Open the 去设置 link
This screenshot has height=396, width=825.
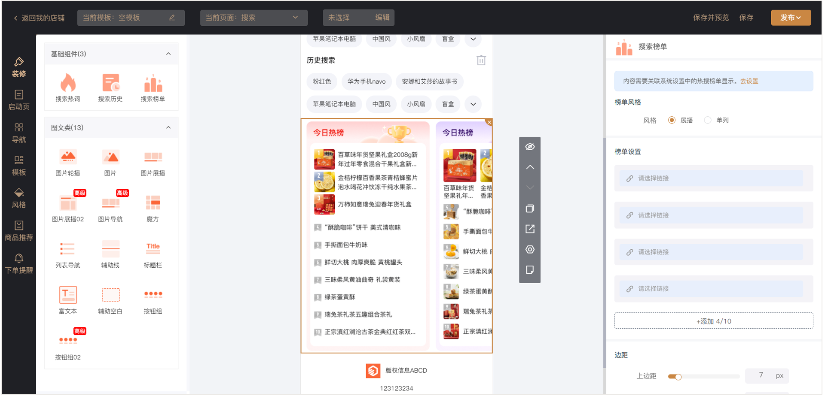coord(749,81)
